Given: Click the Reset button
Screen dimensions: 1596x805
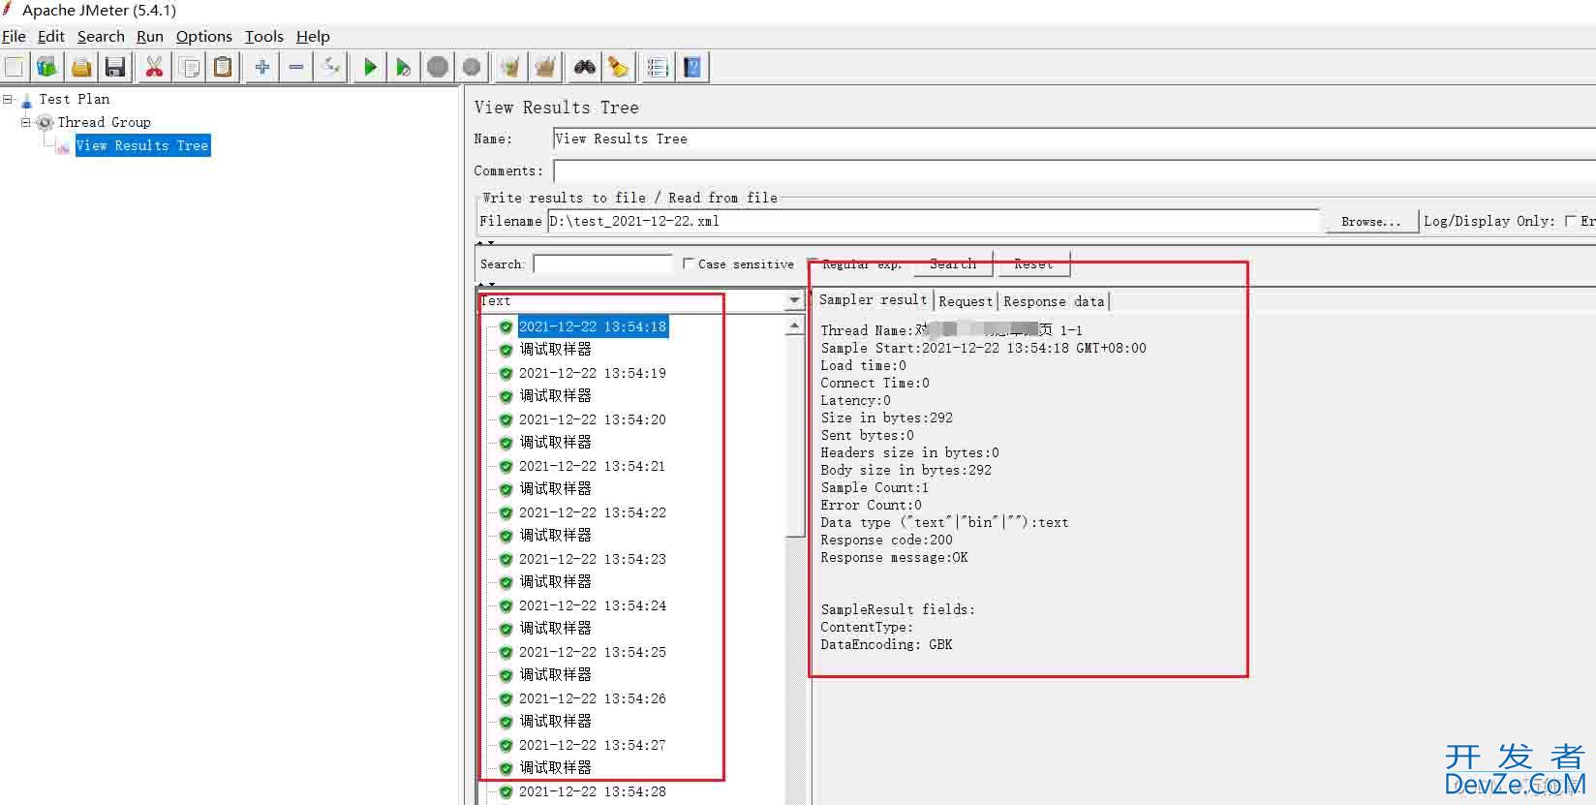Looking at the screenshot, I should tap(1032, 263).
